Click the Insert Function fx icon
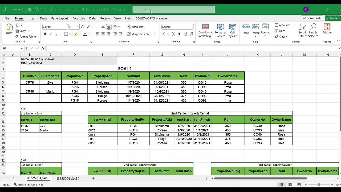The image size is (341, 192). (43, 48)
